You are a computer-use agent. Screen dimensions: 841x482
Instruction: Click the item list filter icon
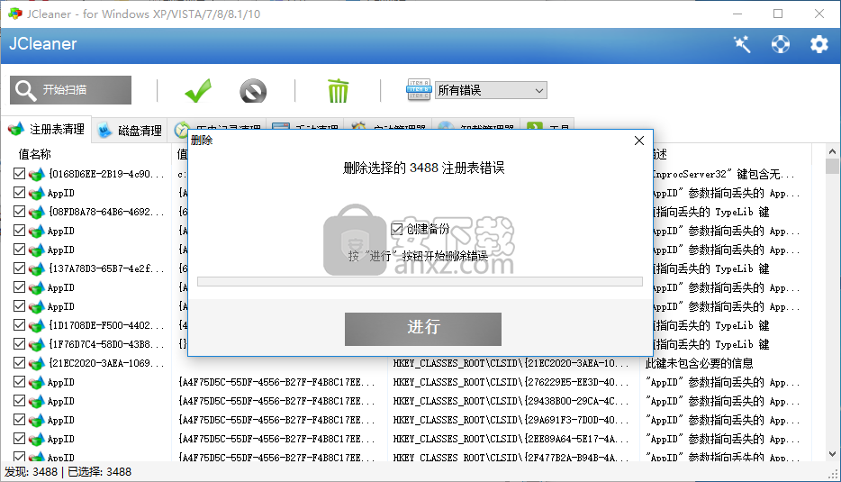[x=419, y=89]
